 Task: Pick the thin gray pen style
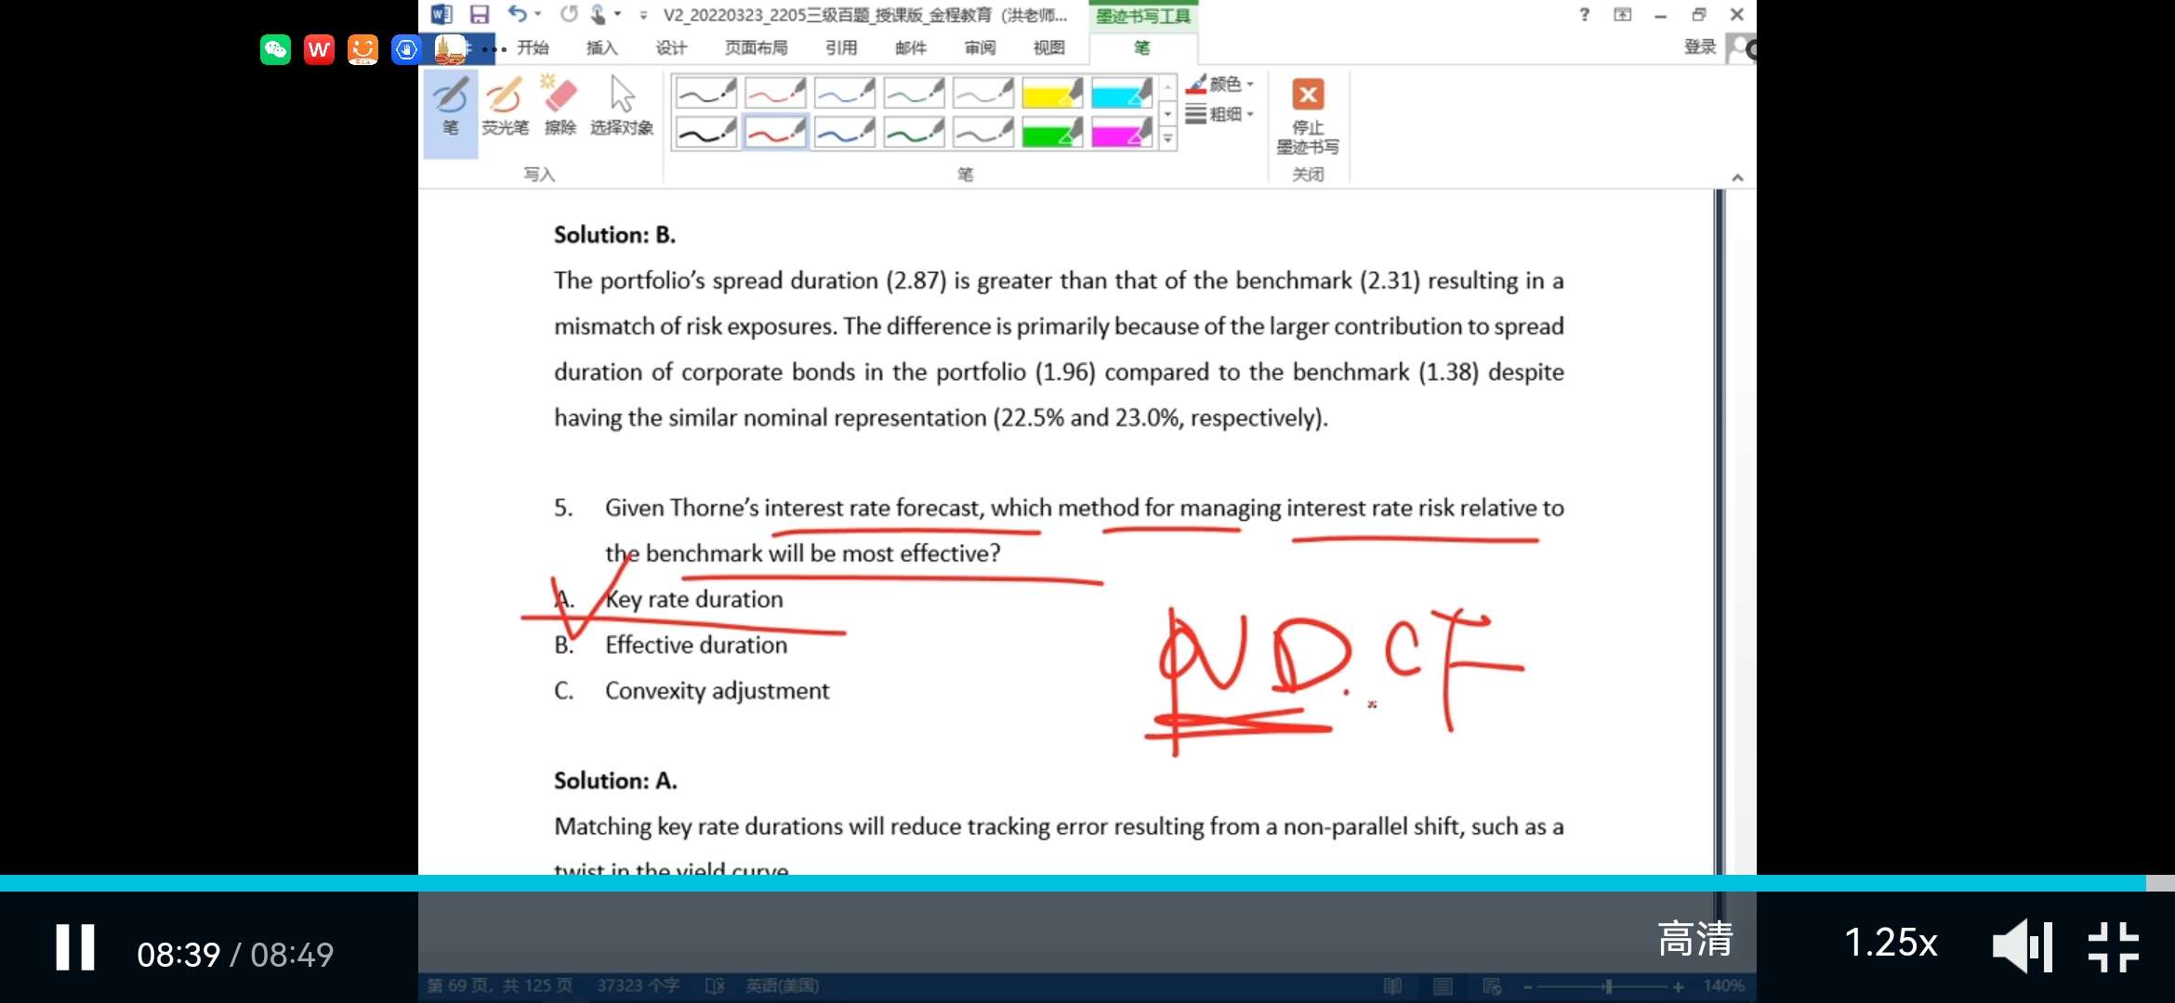(x=983, y=93)
